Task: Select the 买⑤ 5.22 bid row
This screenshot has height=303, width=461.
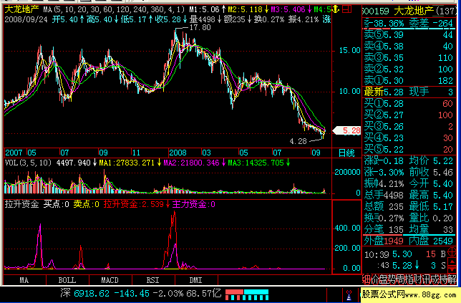Action: [x=409, y=150]
